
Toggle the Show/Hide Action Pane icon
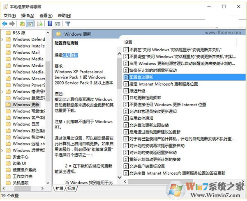(58, 24)
